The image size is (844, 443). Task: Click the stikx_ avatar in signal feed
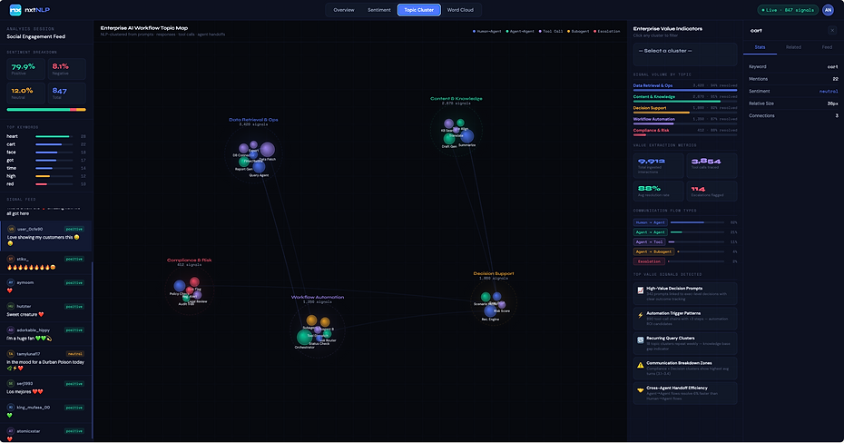(x=11, y=259)
